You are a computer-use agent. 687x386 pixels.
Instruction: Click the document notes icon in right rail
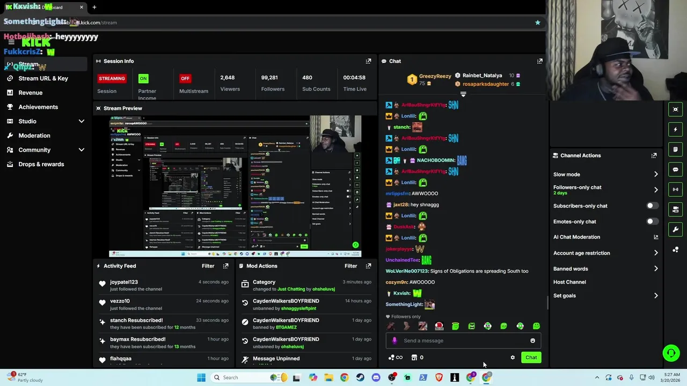[x=676, y=150]
